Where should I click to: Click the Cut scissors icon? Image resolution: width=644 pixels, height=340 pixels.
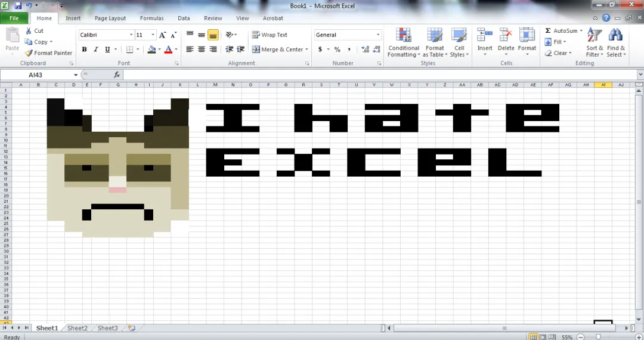pos(29,31)
